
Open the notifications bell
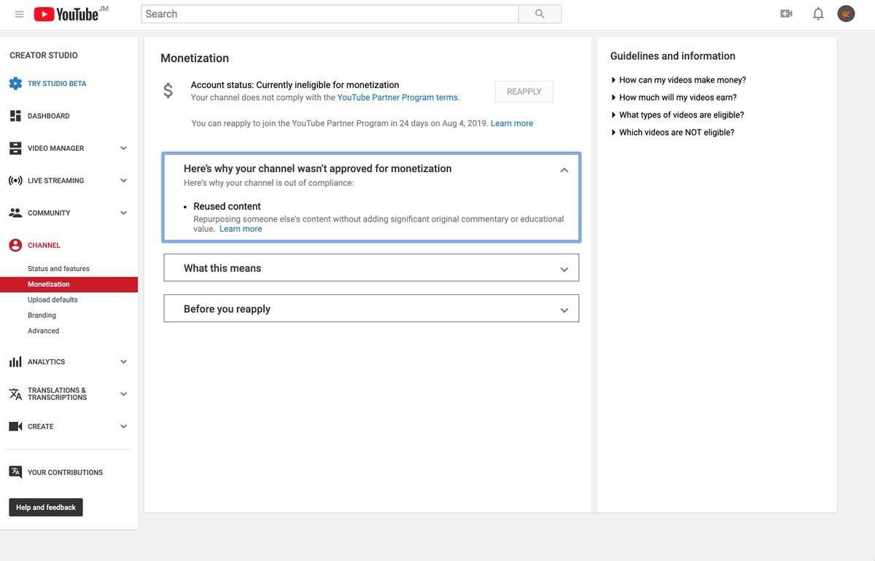pos(818,14)
